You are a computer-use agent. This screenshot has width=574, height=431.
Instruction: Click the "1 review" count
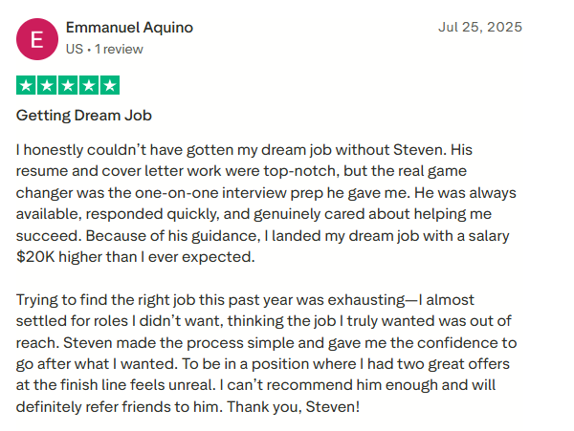click(120, 48)
